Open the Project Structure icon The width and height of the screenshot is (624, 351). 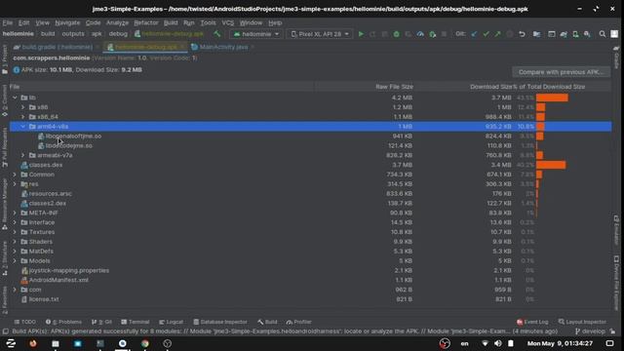537,34
